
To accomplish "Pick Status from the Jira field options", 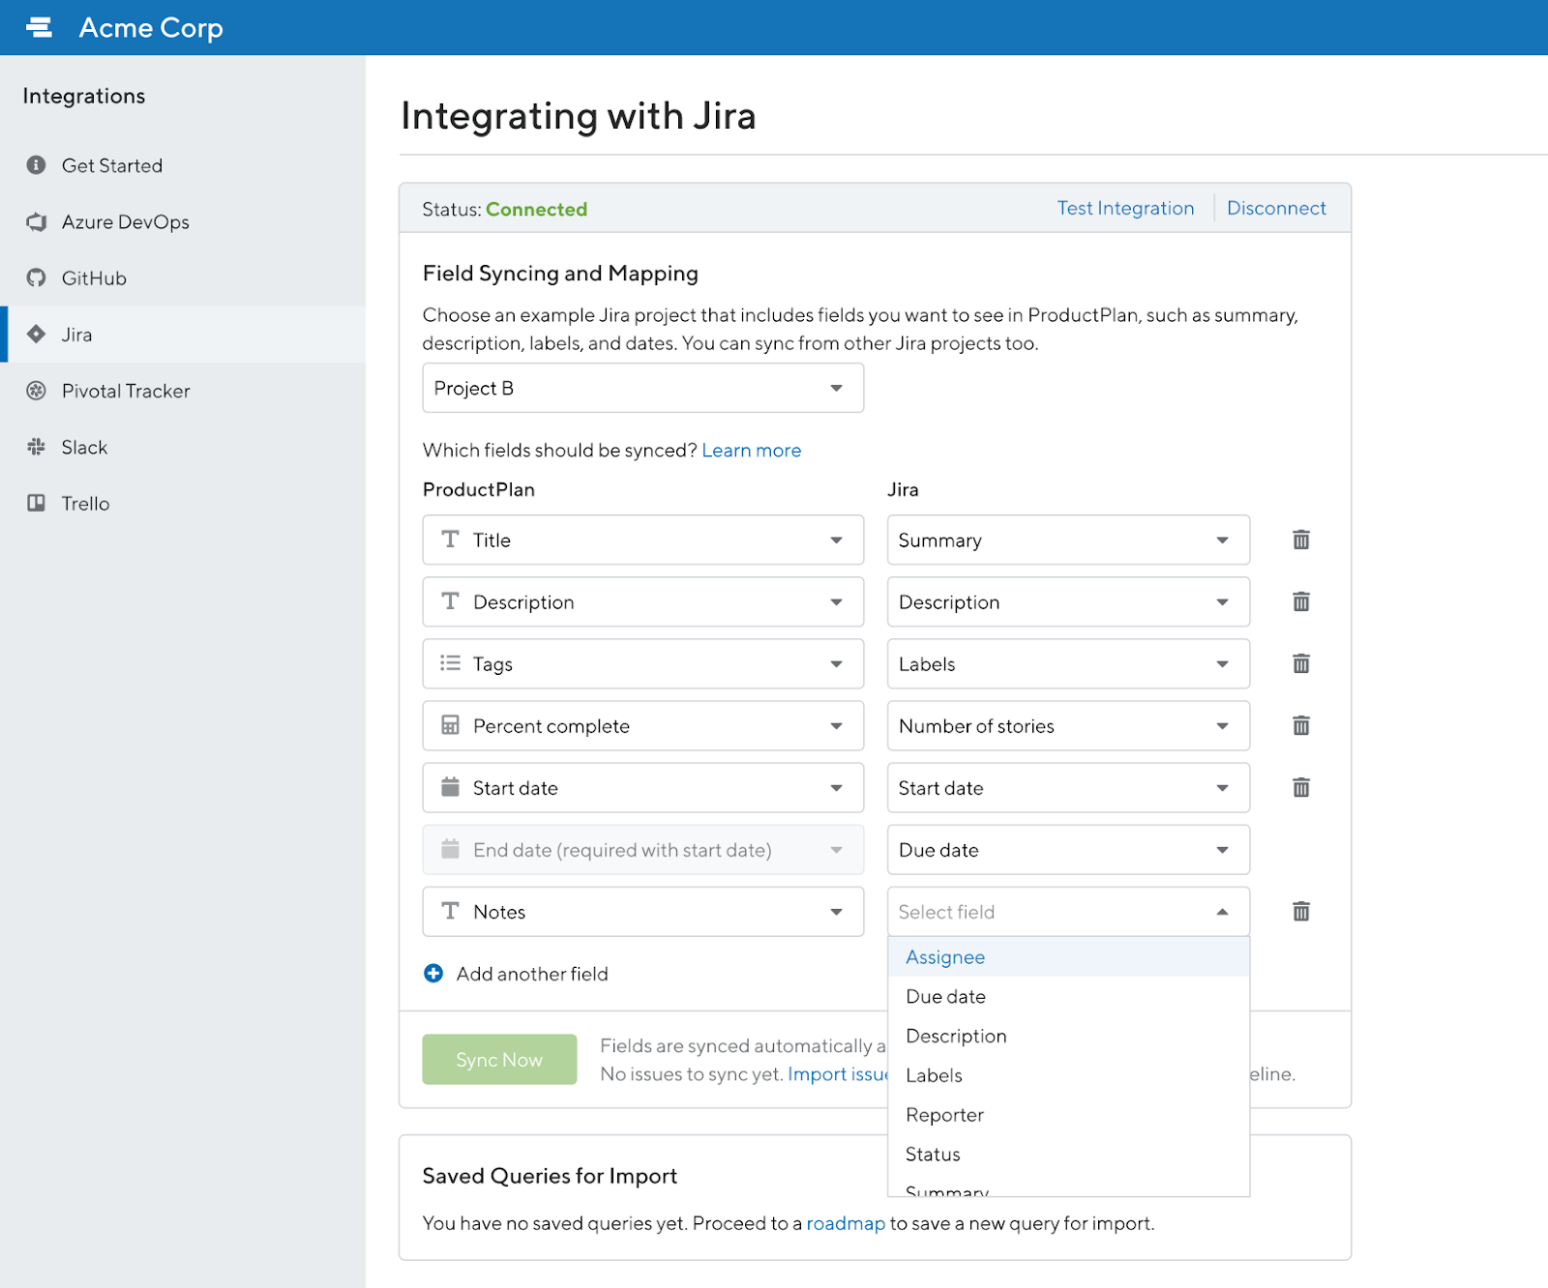I will tap(933, 1155).
